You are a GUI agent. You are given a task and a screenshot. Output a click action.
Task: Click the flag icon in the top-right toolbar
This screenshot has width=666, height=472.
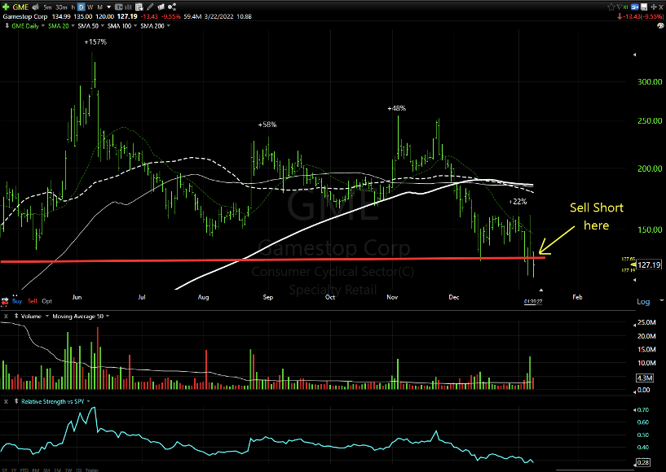[x=620, y=6]
